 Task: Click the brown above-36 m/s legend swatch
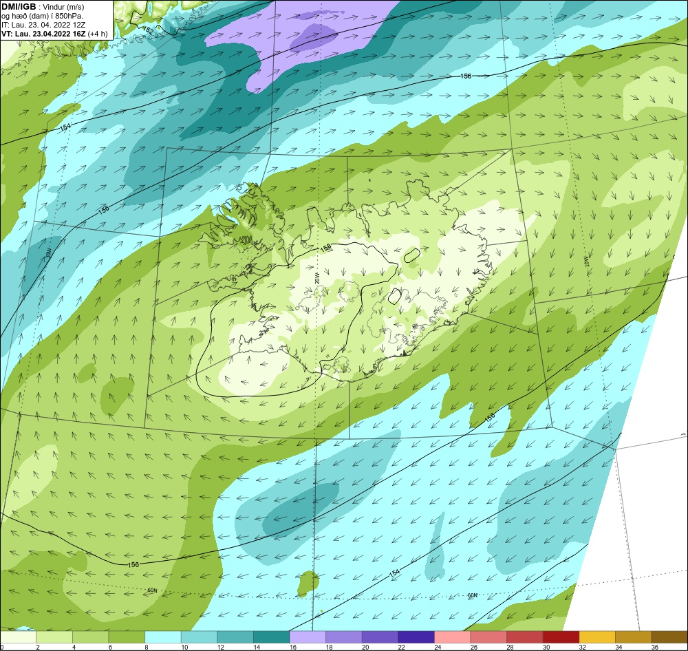pyautogui.click(x=669, y=637)
